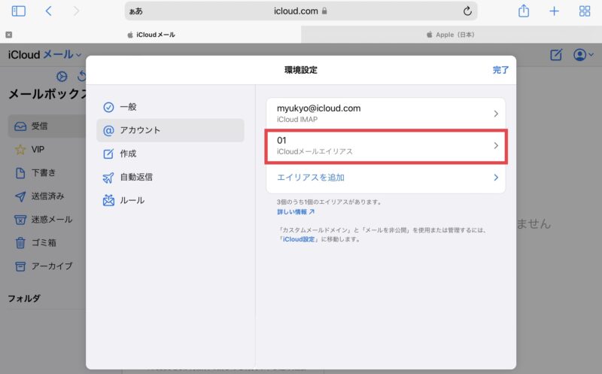Image resolution: width=602 pixels, height=374 pixels.
Task: Click 完了 to close preferences
Action: (500, 70)
